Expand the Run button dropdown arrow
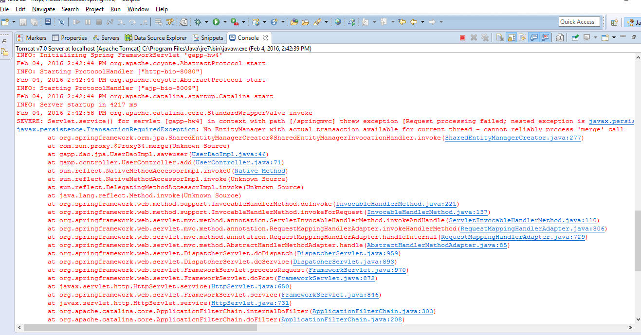Viewport: 641px width, 335px height. 224,22
